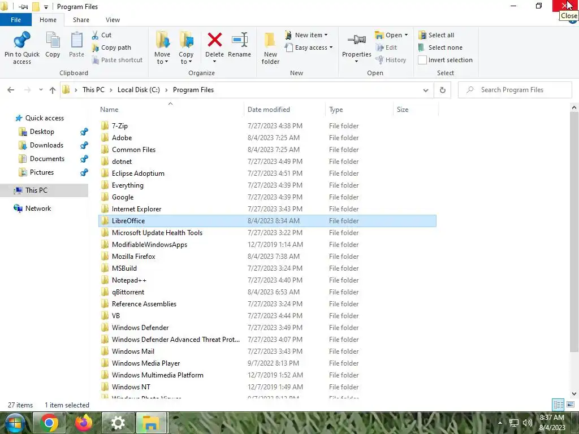Image resolution: width=579 pixels, height=434 pixels.
Task: Open the Move to dropdown
Action: pyautogui.click(x=162, y=58)
